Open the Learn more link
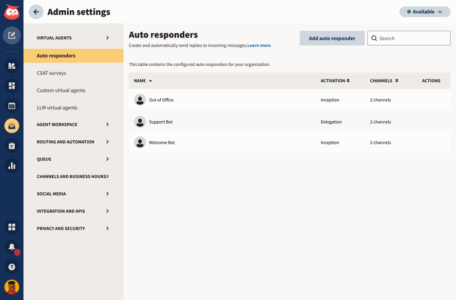The image size is (456, 300). pyautogui.click(x=259, y=45)
